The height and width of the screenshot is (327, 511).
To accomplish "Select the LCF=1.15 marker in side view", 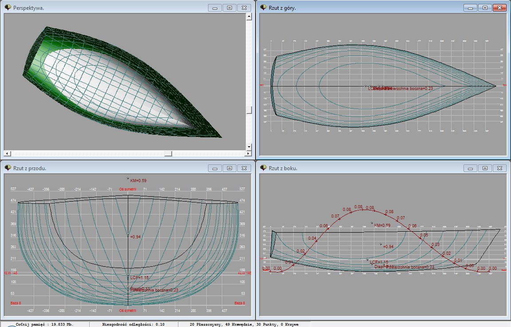I will click(367, 260).
